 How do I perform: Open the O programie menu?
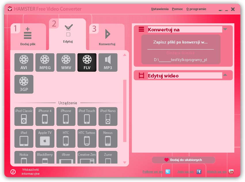(196, 9)
